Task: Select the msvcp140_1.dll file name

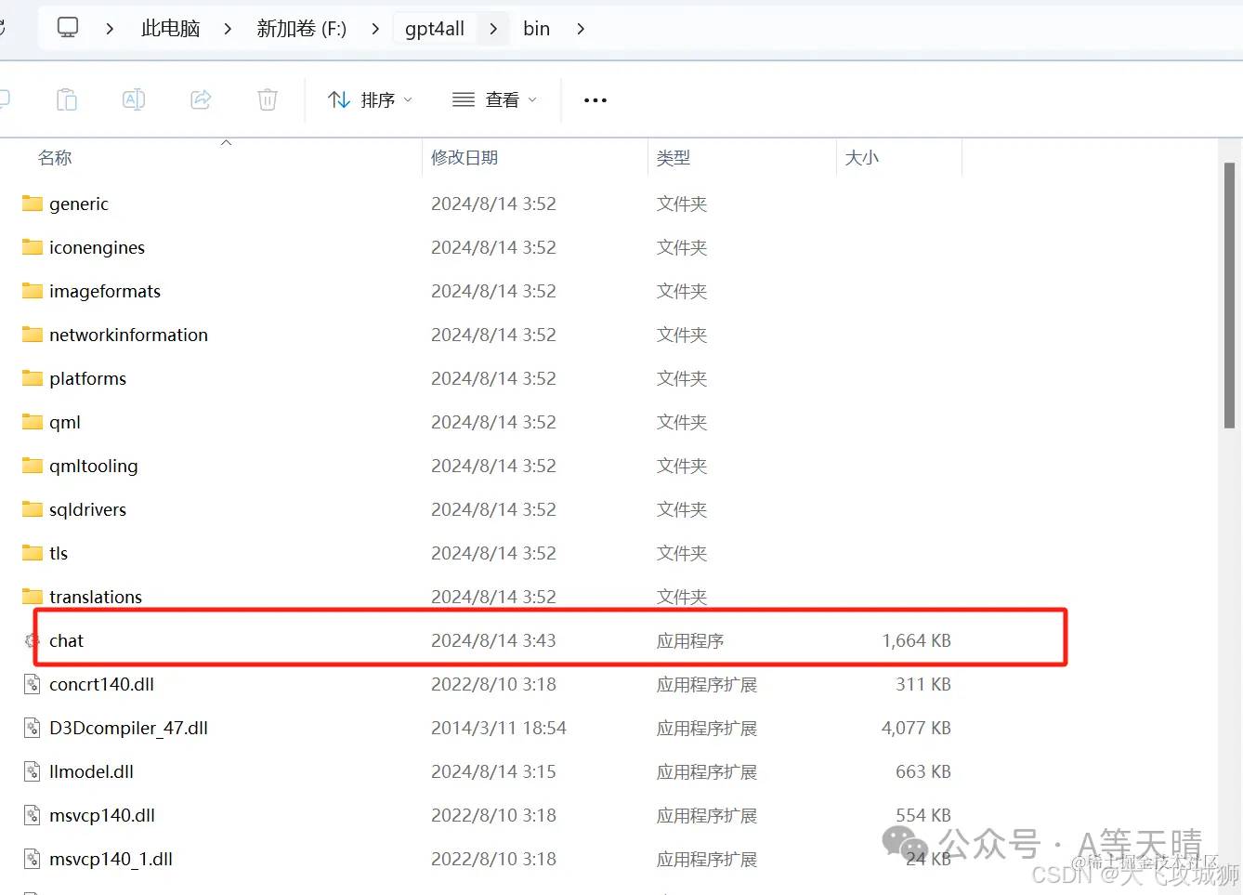Action: tap(111, 859)
